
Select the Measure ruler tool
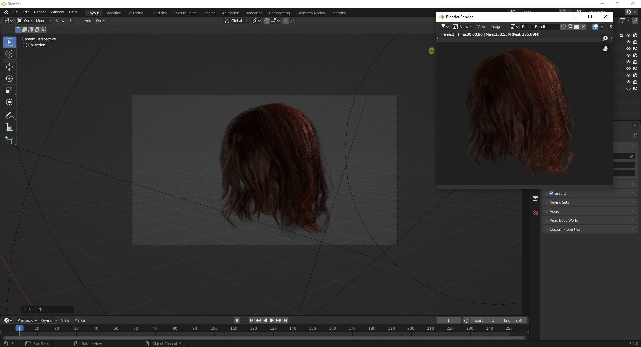(9, 128)
